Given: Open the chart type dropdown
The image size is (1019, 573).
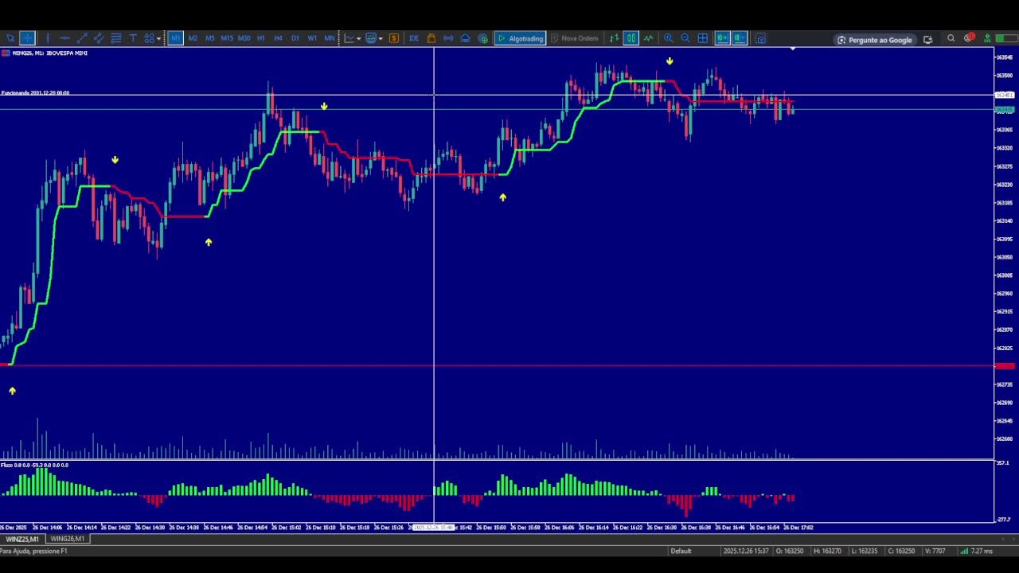Looking at the screenshot, I should pyautogui.click(x=353, y=38).
